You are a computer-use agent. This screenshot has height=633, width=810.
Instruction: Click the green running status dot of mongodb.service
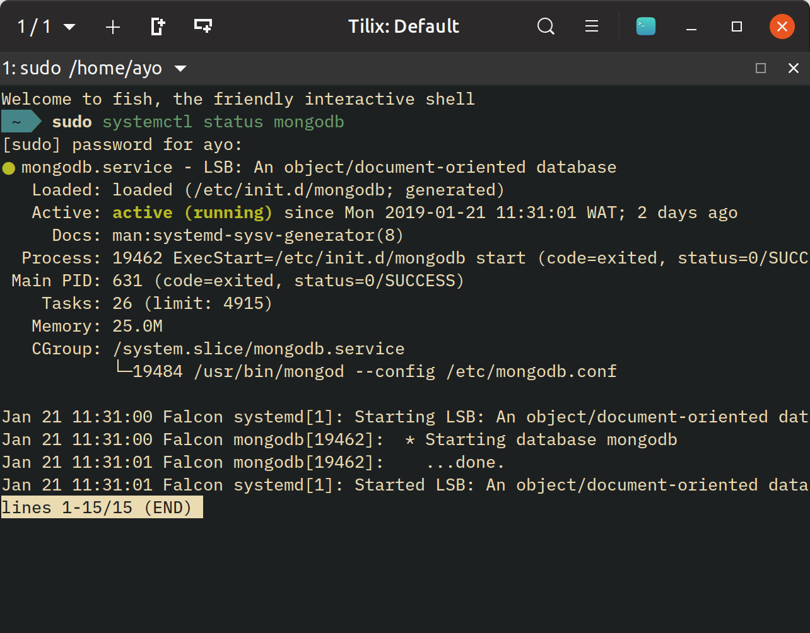8,167
